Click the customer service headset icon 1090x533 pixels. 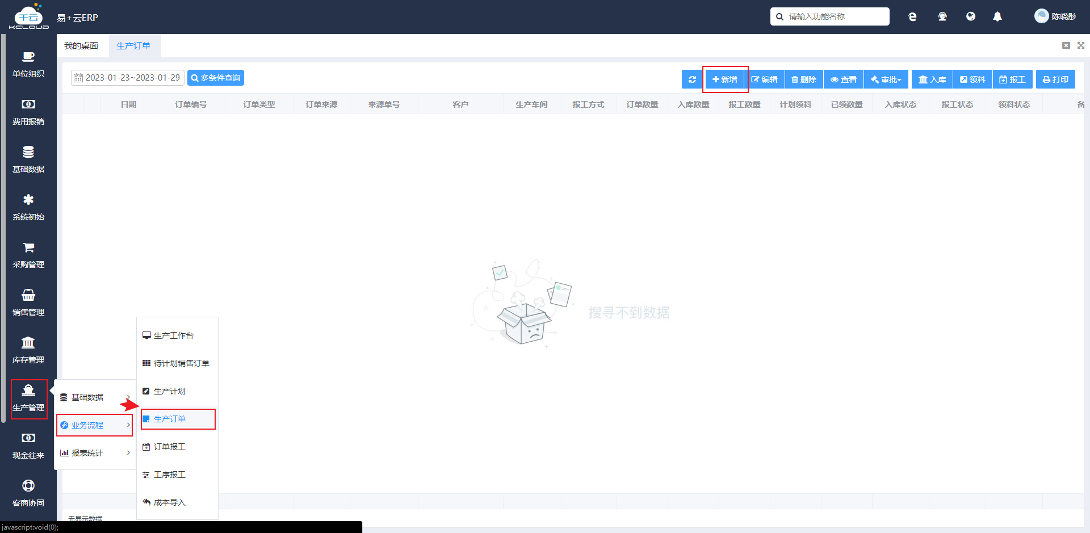[x=942, y=16]
